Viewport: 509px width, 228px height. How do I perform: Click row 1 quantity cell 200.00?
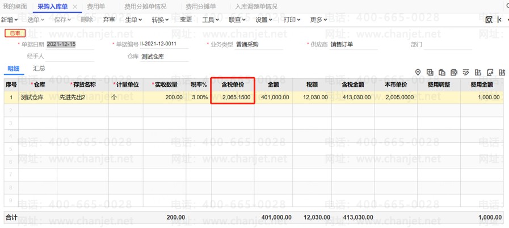click(x=165, y=98)
